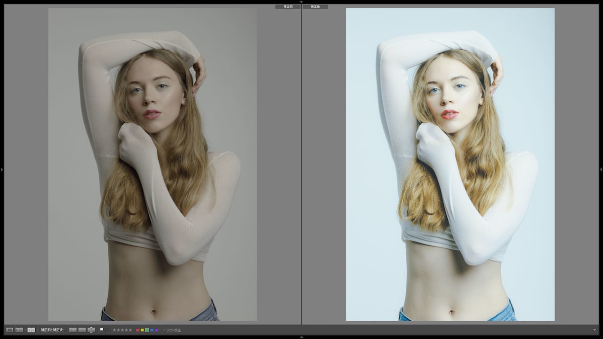Select the after photo preview
This screenshot has height=339, width=603.
[450, 165]
